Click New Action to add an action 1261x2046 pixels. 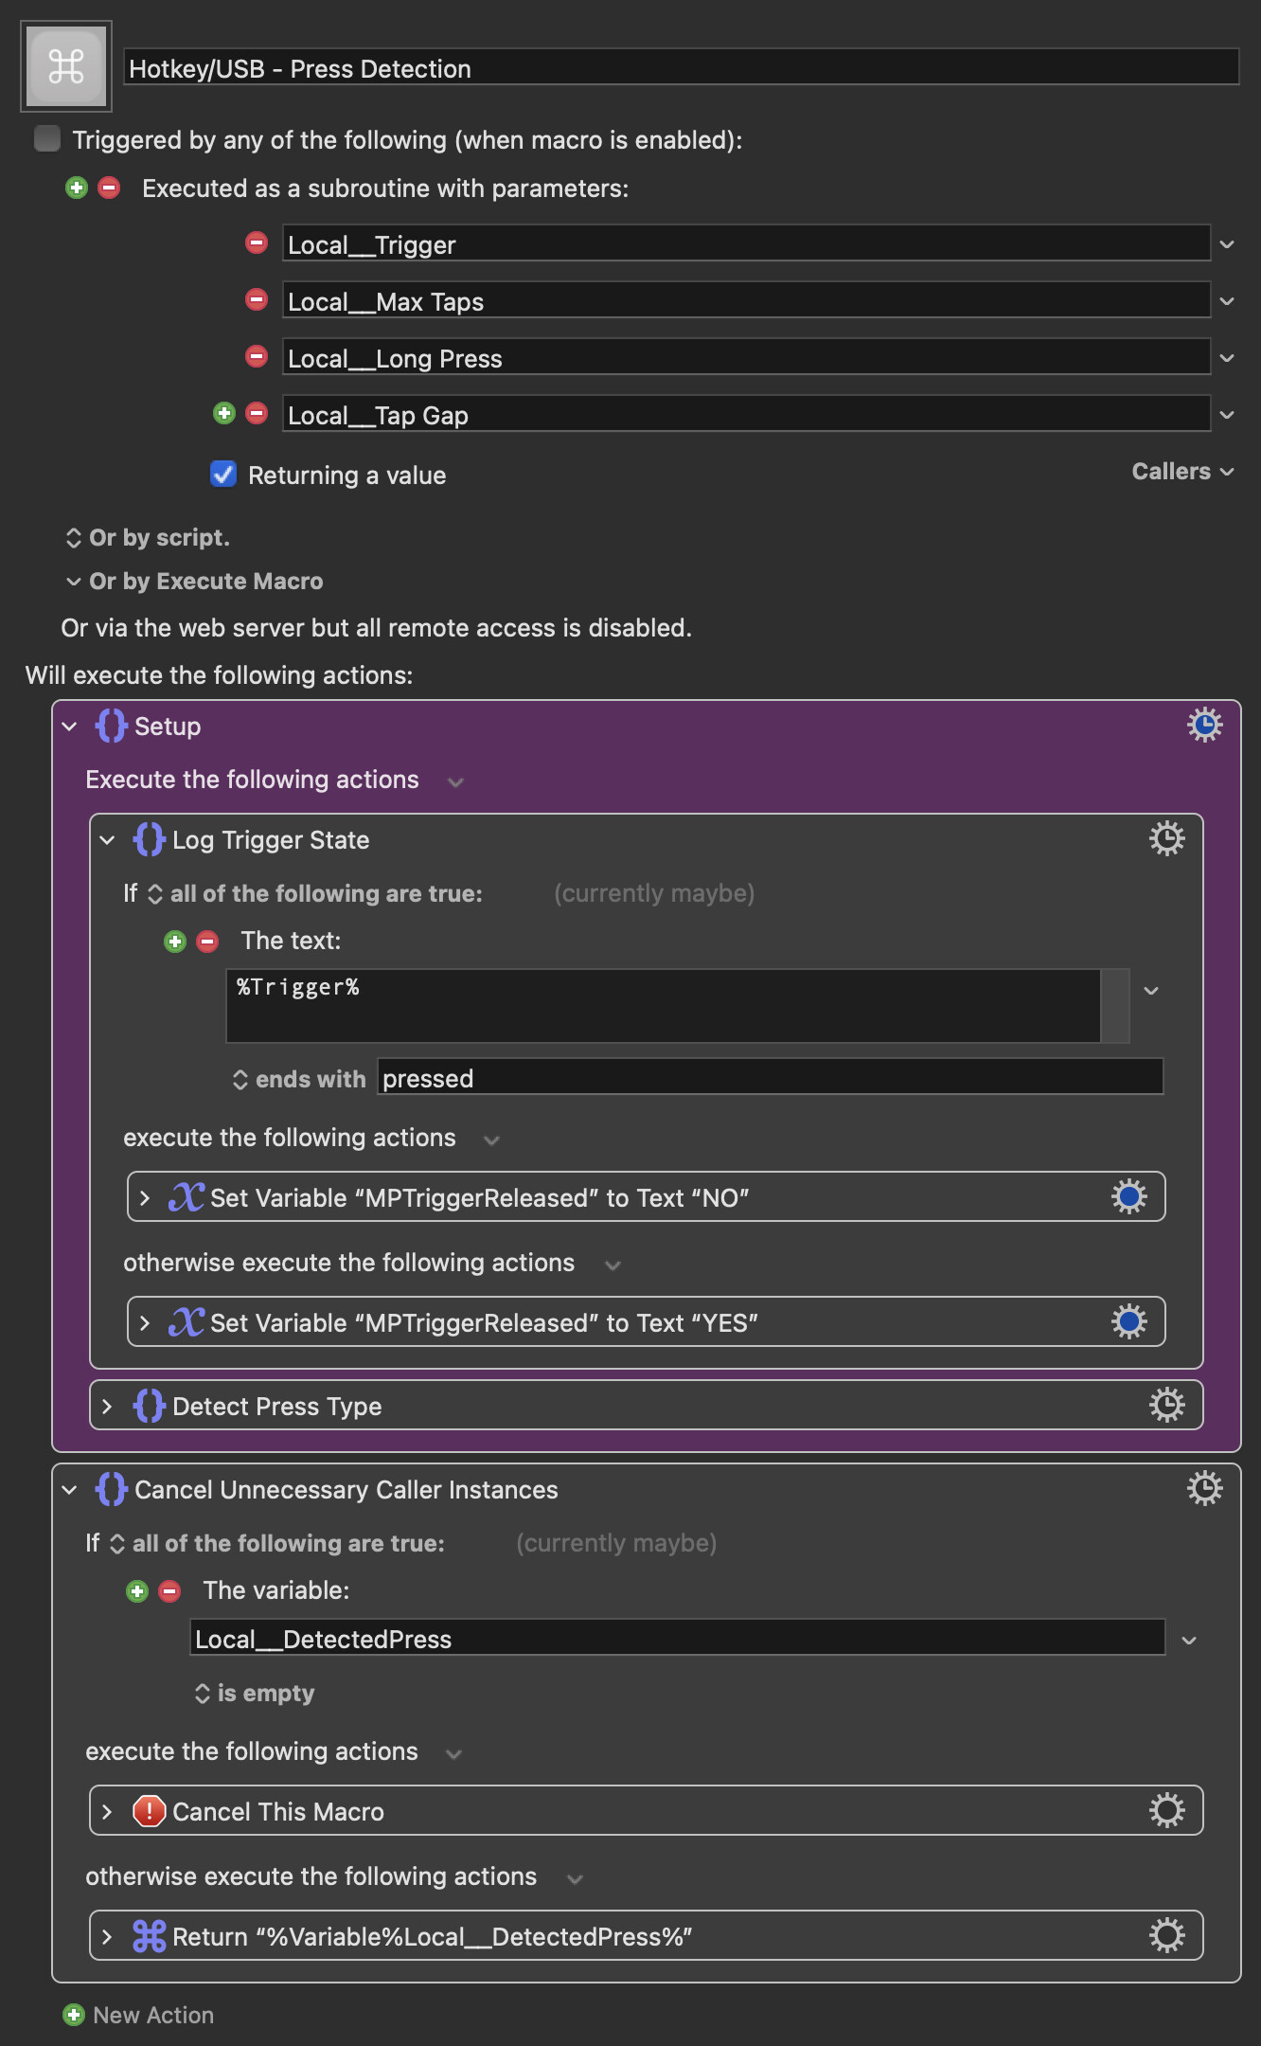138,2015
